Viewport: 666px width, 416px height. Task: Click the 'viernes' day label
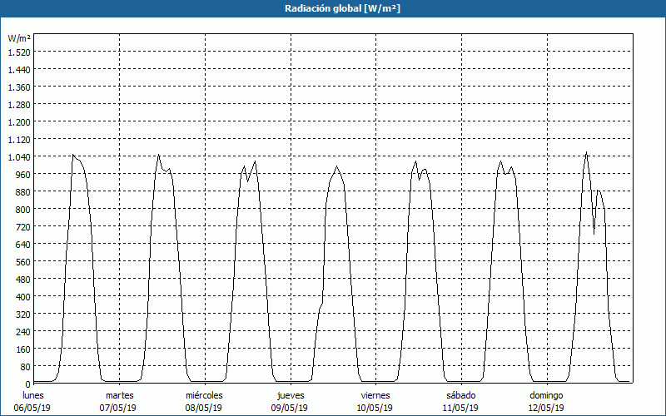point(375,395)
